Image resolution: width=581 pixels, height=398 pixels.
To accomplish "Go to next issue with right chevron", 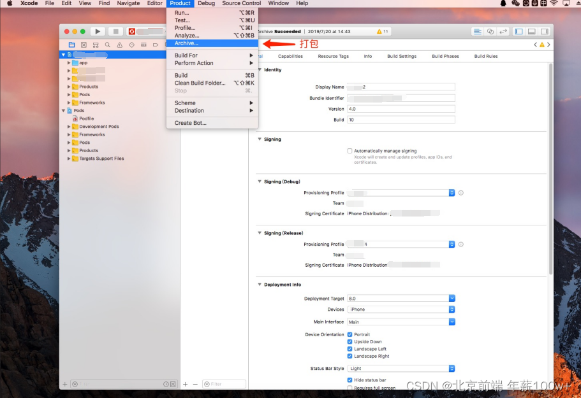I will pyautogui.click(x=548, y=45).
